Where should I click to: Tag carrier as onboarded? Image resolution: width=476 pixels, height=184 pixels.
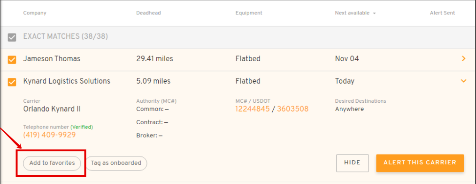pos(116,163)
